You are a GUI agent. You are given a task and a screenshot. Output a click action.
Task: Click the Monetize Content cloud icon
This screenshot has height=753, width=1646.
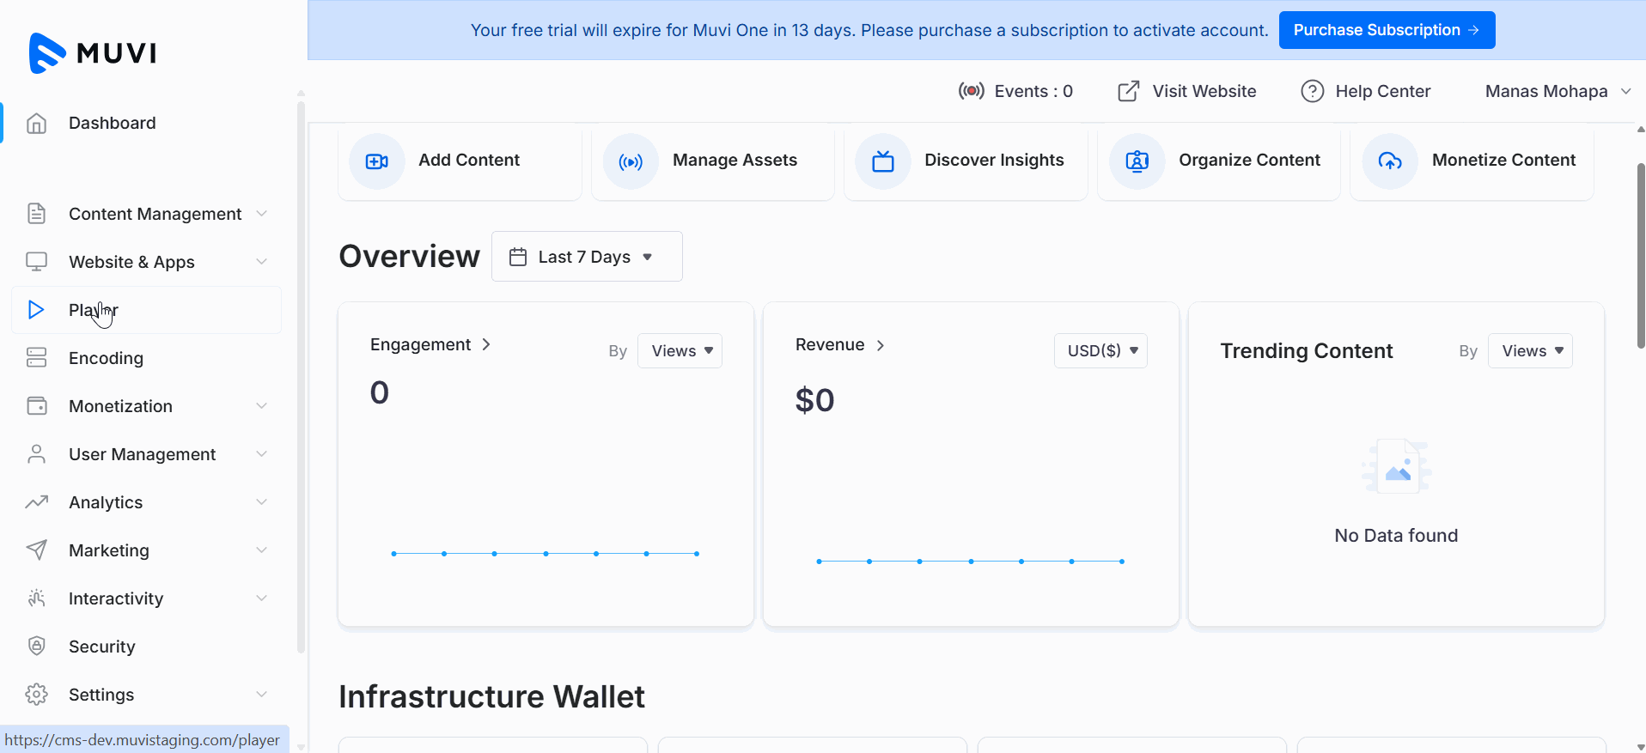click(1390, 161)
